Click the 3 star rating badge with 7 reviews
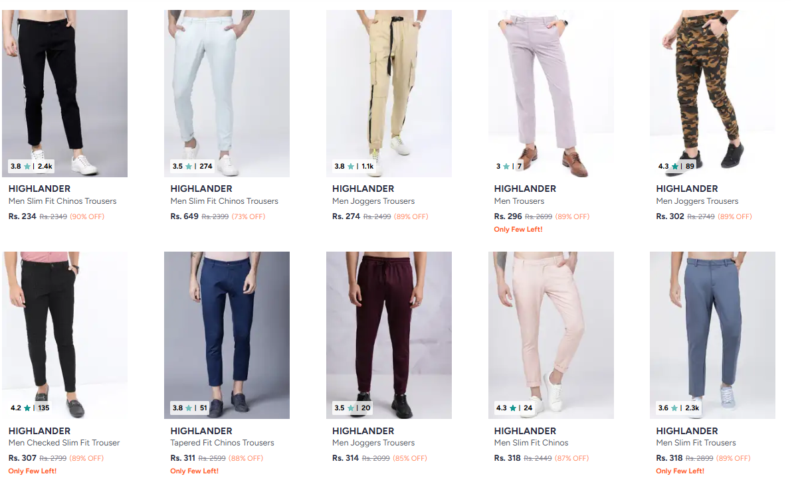This screenshot has height=482, width=800. (x=509, y=166)
